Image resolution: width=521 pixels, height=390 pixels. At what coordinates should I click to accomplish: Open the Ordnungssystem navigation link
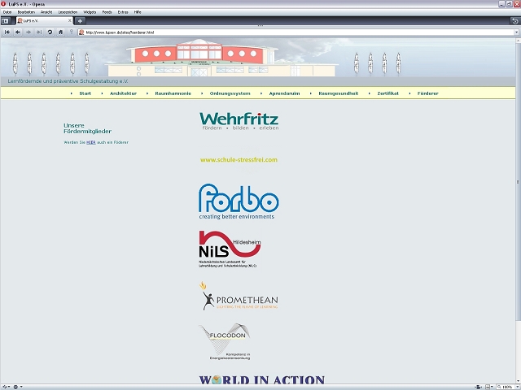tap(230, 93)
